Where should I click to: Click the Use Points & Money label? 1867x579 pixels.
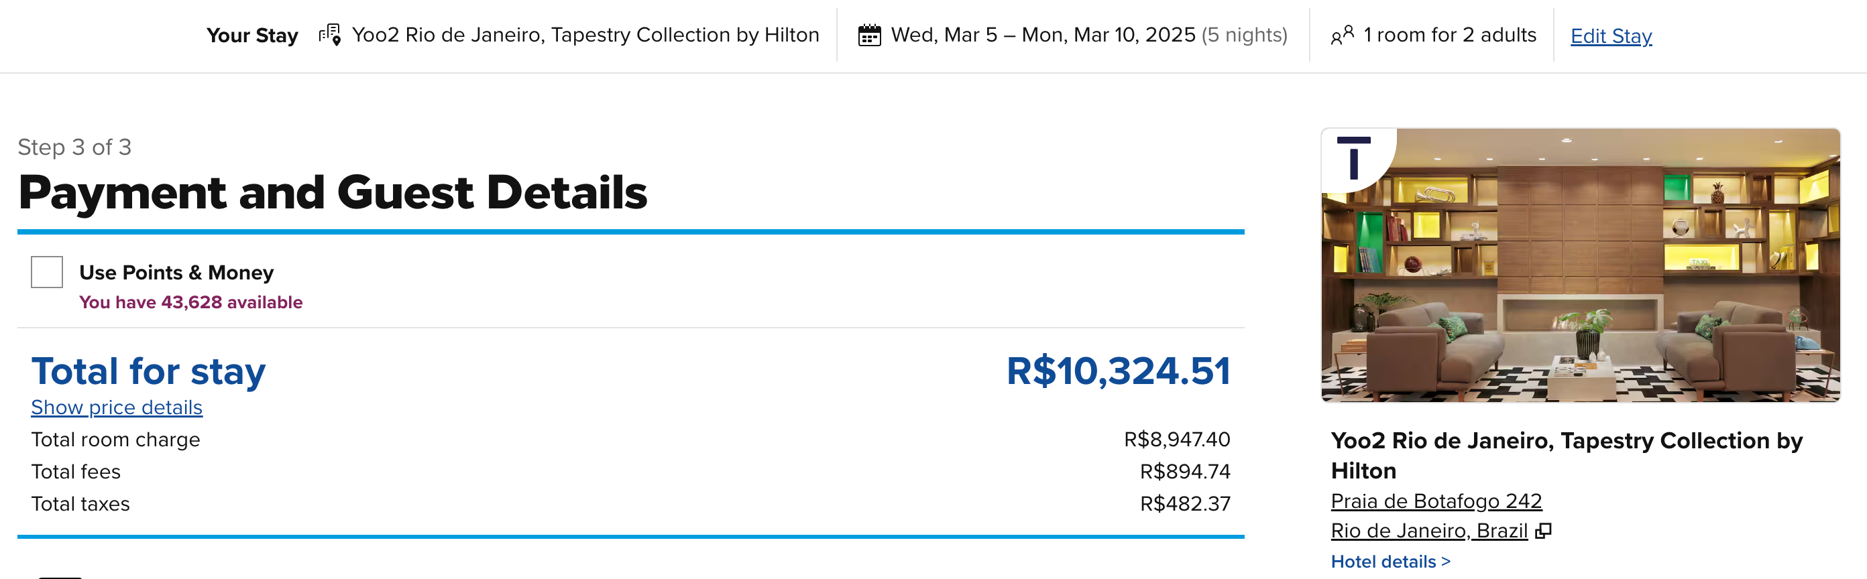176,273
